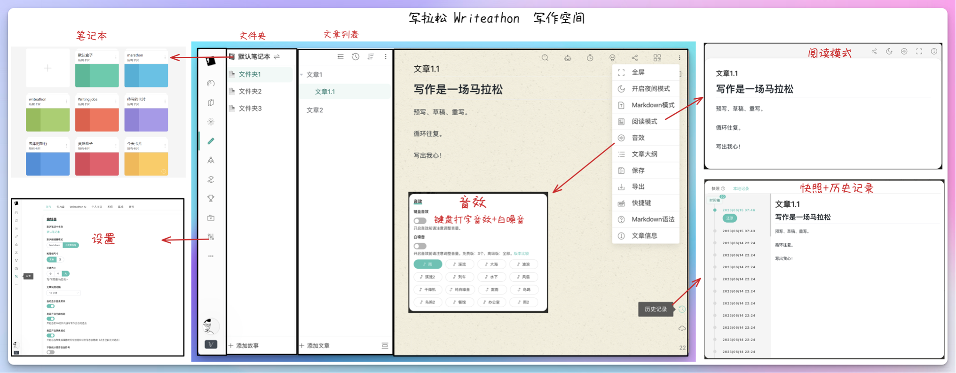Select the 雨 white noise sound button

tap(428, 264)
